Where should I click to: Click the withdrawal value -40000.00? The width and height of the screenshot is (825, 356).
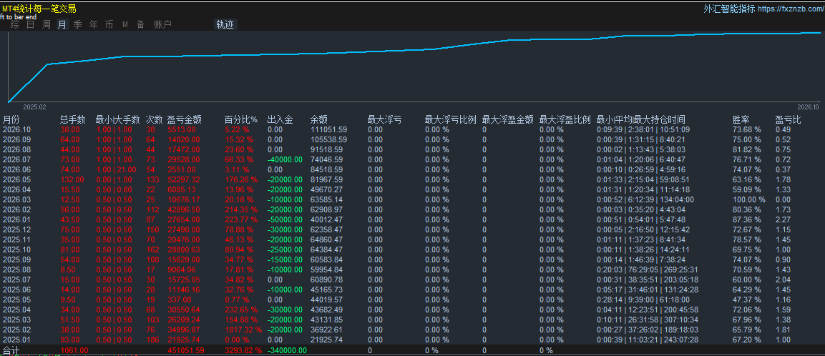[x=285, y=159]
